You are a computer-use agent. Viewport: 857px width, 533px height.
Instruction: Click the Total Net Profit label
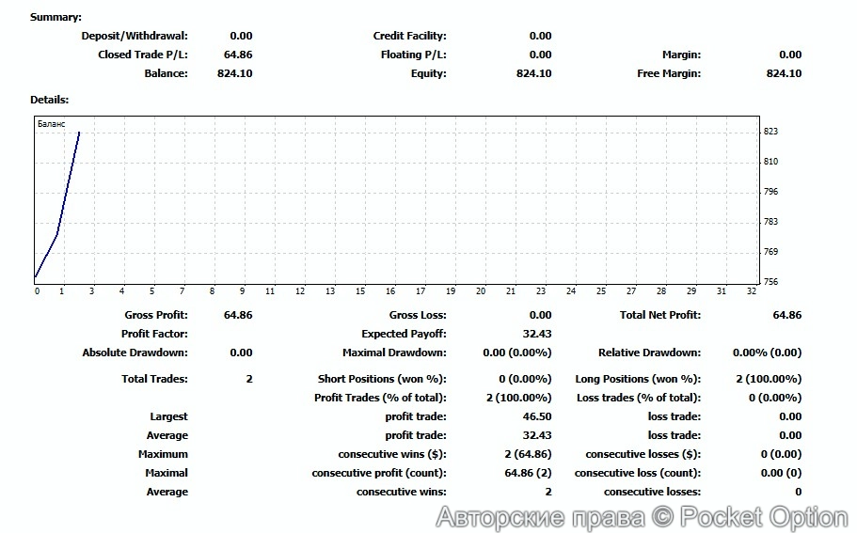(659, 315)
